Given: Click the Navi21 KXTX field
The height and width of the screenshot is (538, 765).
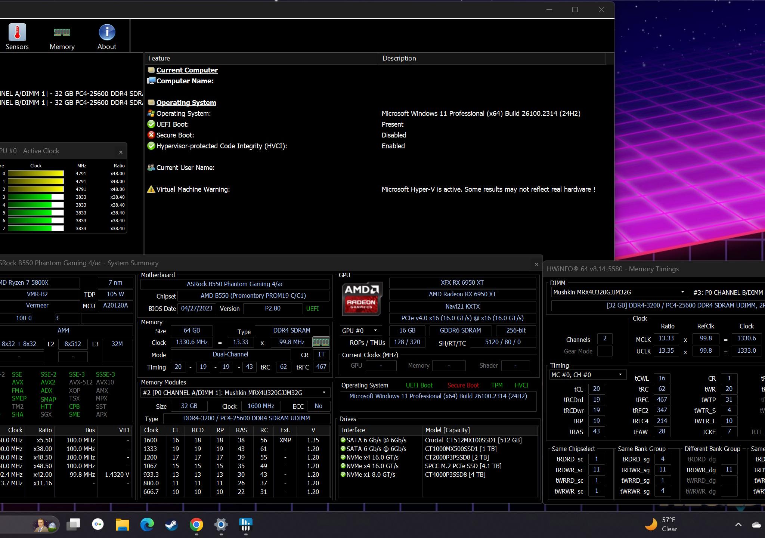Looking at the screenshot, I should tap(462, 306).
